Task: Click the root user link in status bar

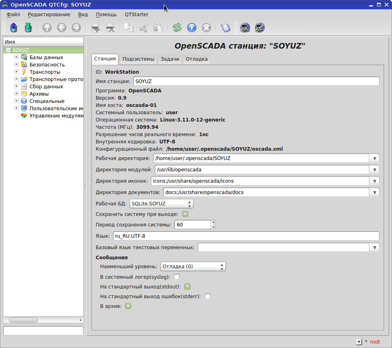Action: pyautogui.click(x=374, y=342)
